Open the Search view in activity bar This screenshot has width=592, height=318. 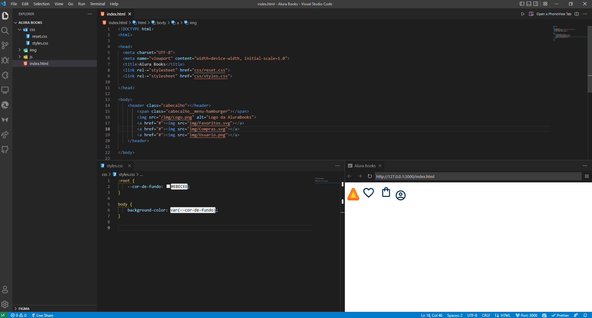(x=5, y=30)
